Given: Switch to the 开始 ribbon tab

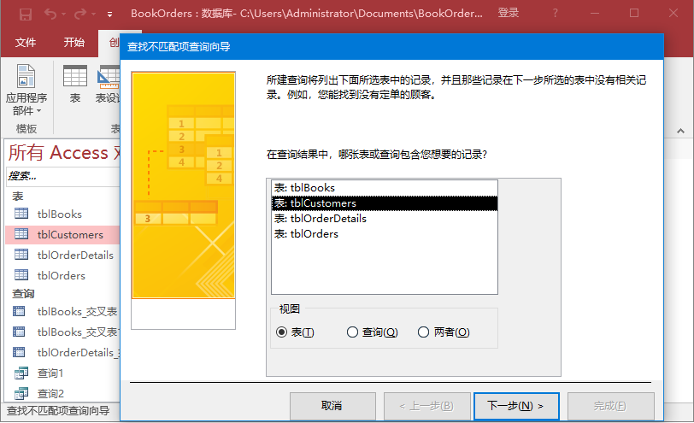Looking at the screenshot, I should (74, 42).
